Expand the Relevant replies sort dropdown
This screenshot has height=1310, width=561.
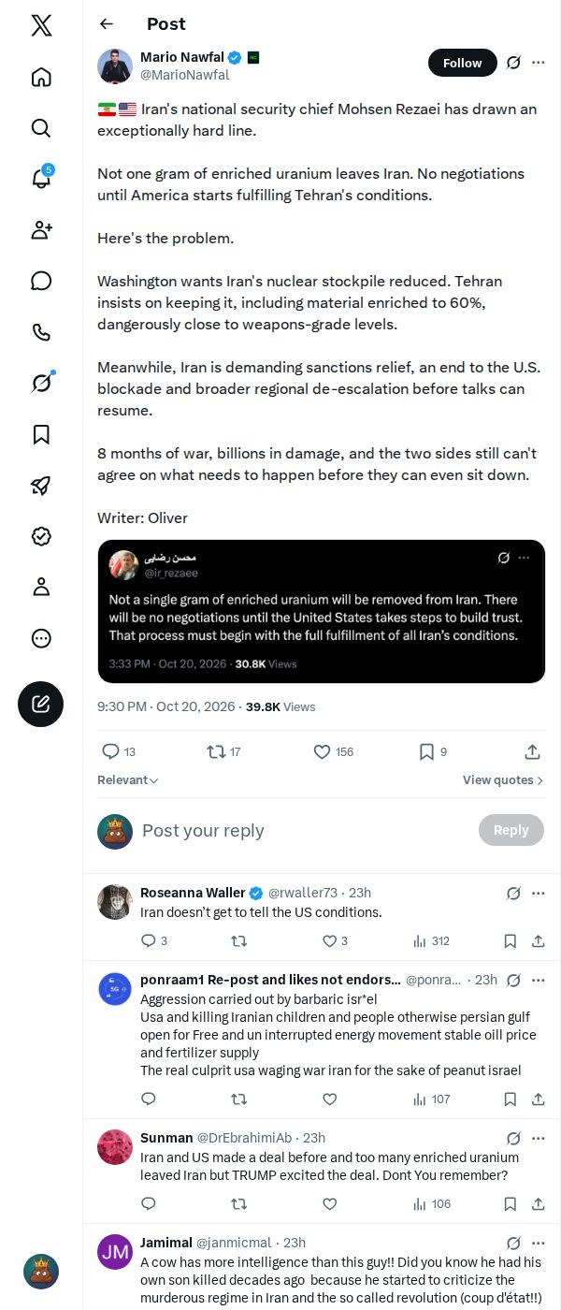click(x=128, y=780)
